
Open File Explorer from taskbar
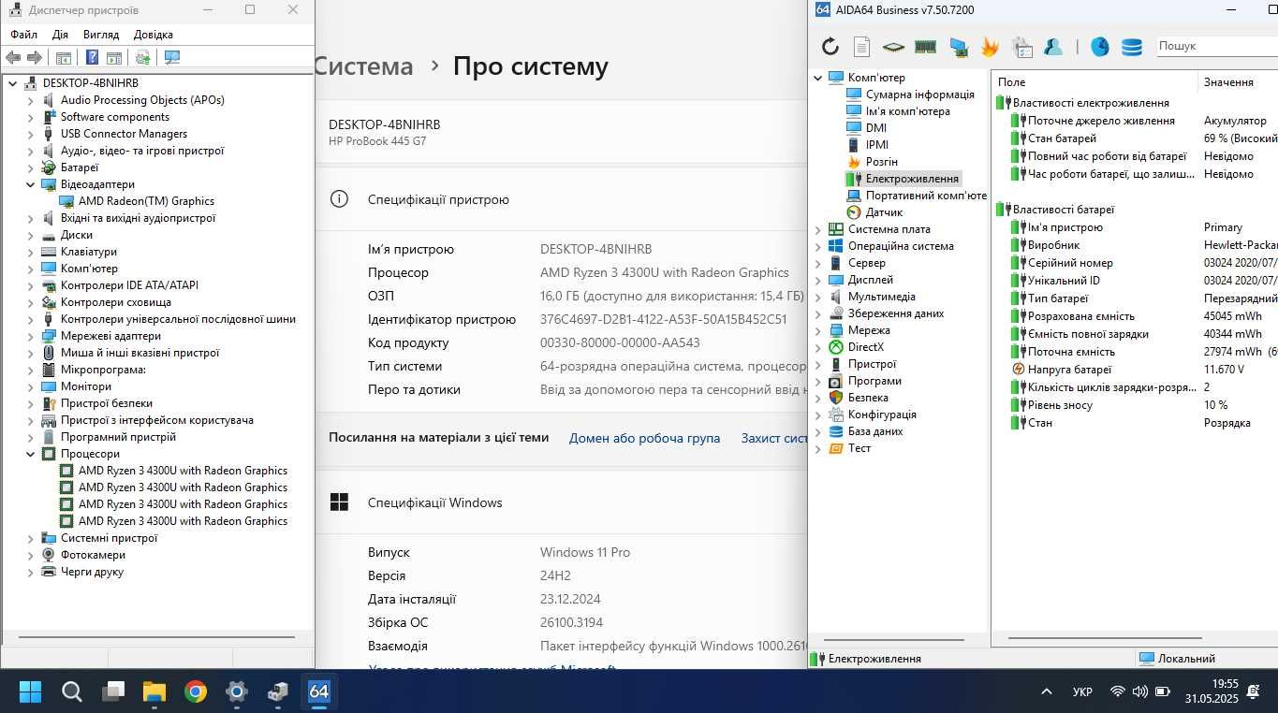click(154, 691)
